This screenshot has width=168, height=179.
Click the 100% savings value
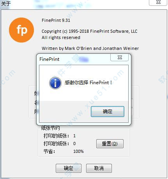tap(78, 151)
